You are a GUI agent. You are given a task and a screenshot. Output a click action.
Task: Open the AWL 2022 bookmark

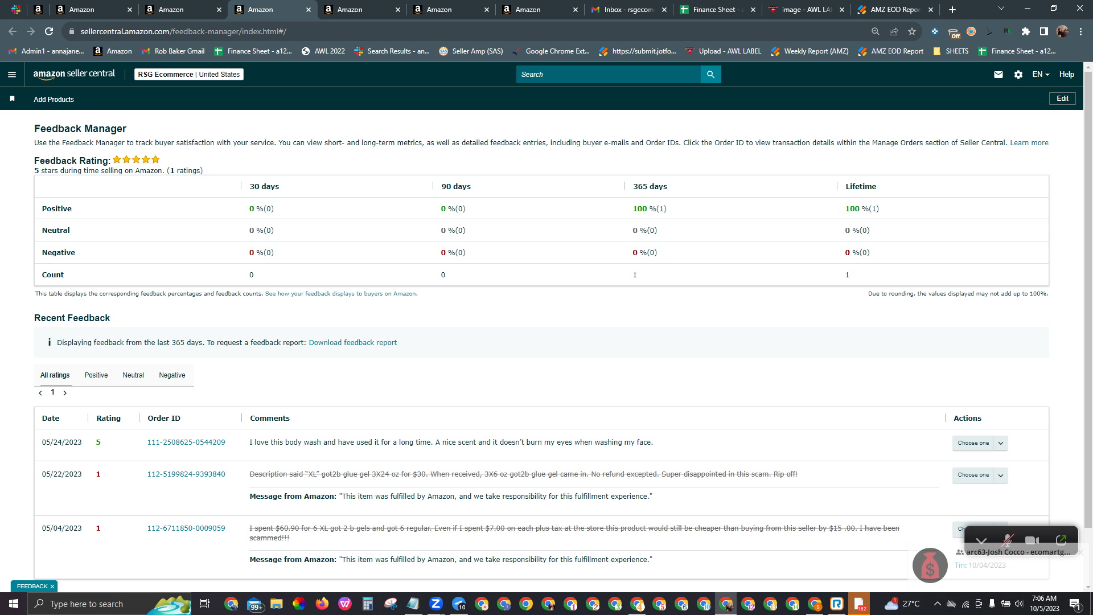[323, 51]
